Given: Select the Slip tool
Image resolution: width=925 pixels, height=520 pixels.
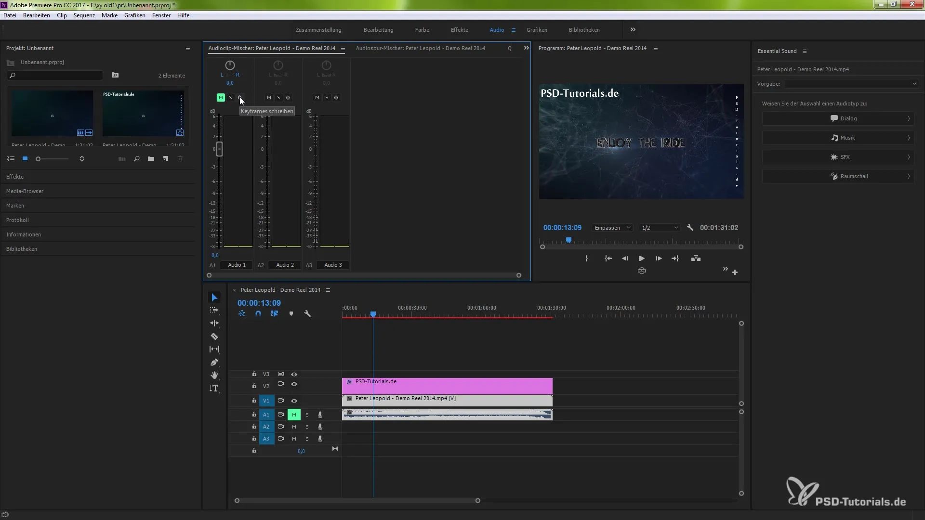Looking at the screenshot, I should click(214, 349).
